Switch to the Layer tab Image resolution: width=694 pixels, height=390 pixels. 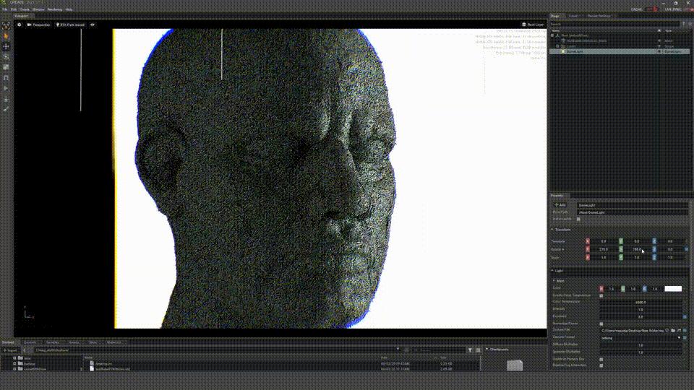573,16
